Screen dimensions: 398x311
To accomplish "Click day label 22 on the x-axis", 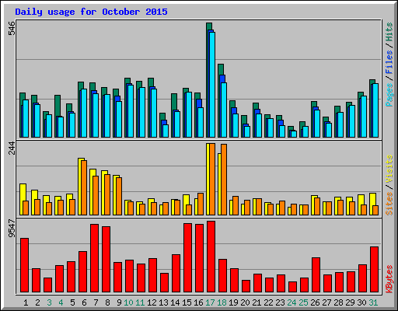I will coord(268,302).
